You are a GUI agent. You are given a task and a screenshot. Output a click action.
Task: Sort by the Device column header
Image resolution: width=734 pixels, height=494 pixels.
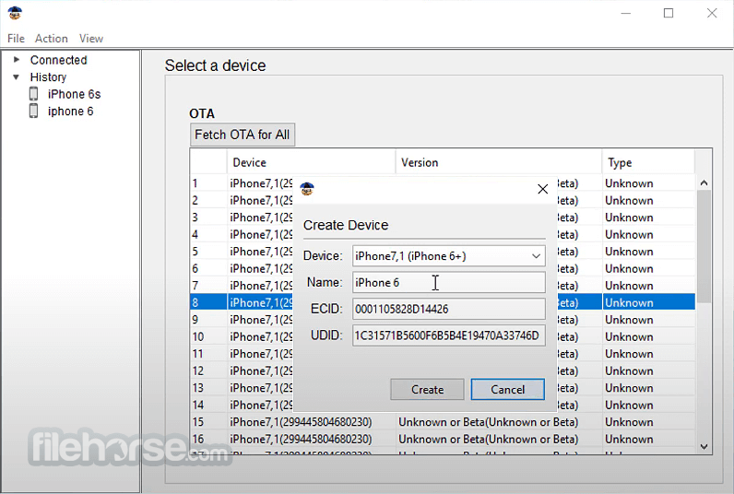312,162
